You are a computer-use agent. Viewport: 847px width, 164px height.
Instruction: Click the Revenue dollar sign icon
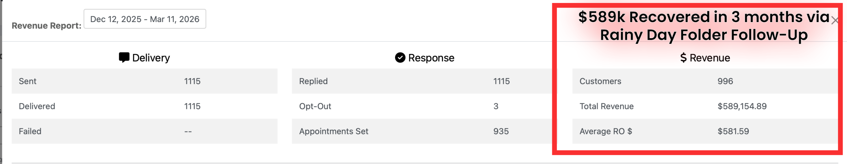point(683,58)
